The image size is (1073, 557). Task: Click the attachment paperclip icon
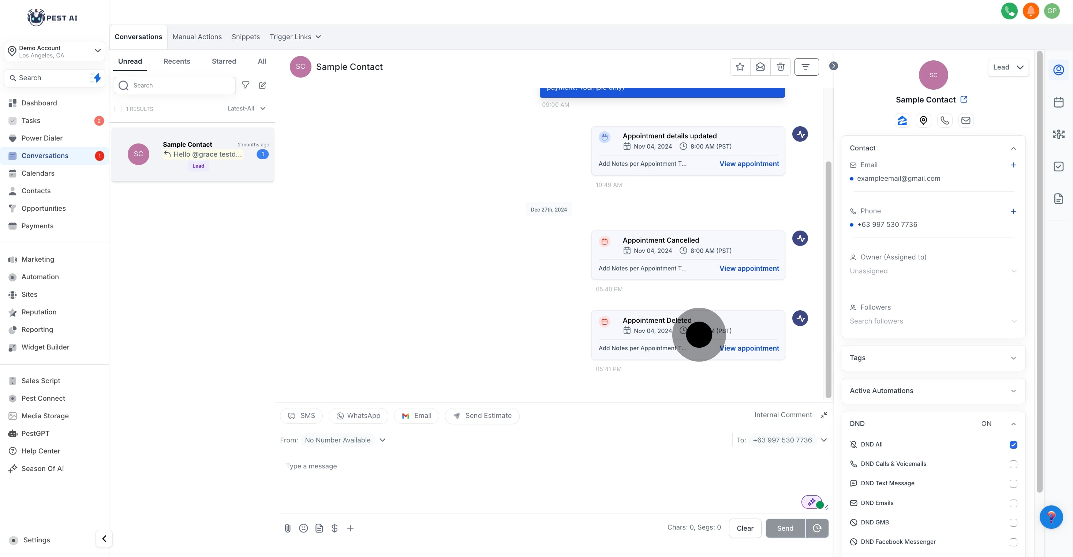click(287, 528)
